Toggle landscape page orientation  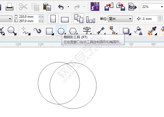pyautogui.click(x=65, y=19)
